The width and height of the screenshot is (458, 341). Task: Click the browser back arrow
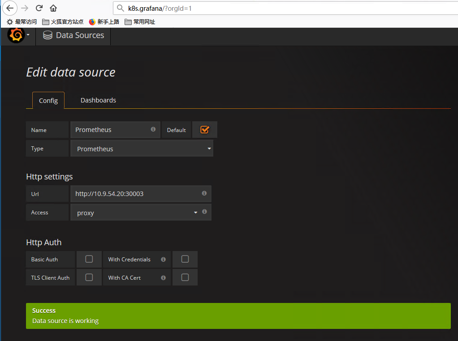pyautogui.click(x=10, y=8)
